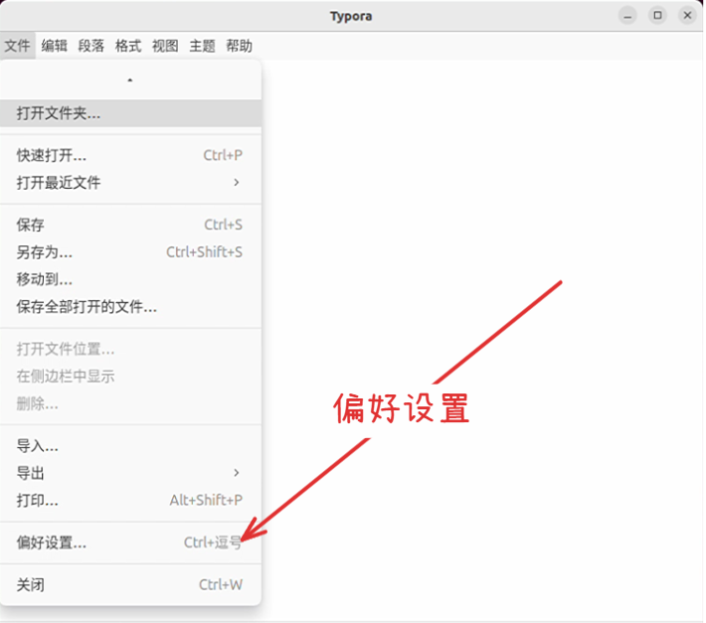The height and width of the screenshot is (623, 706).
Task: Open 偏好设置... preferences entry
Action: (x=130, y=543)
